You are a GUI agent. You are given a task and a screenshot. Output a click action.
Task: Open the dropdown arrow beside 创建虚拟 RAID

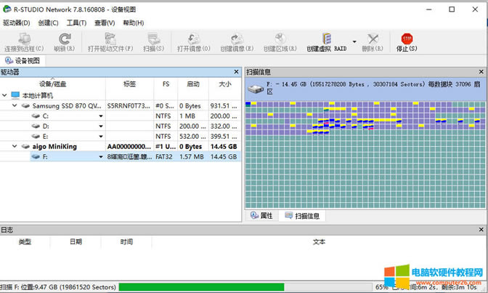[x=354, y=40]
